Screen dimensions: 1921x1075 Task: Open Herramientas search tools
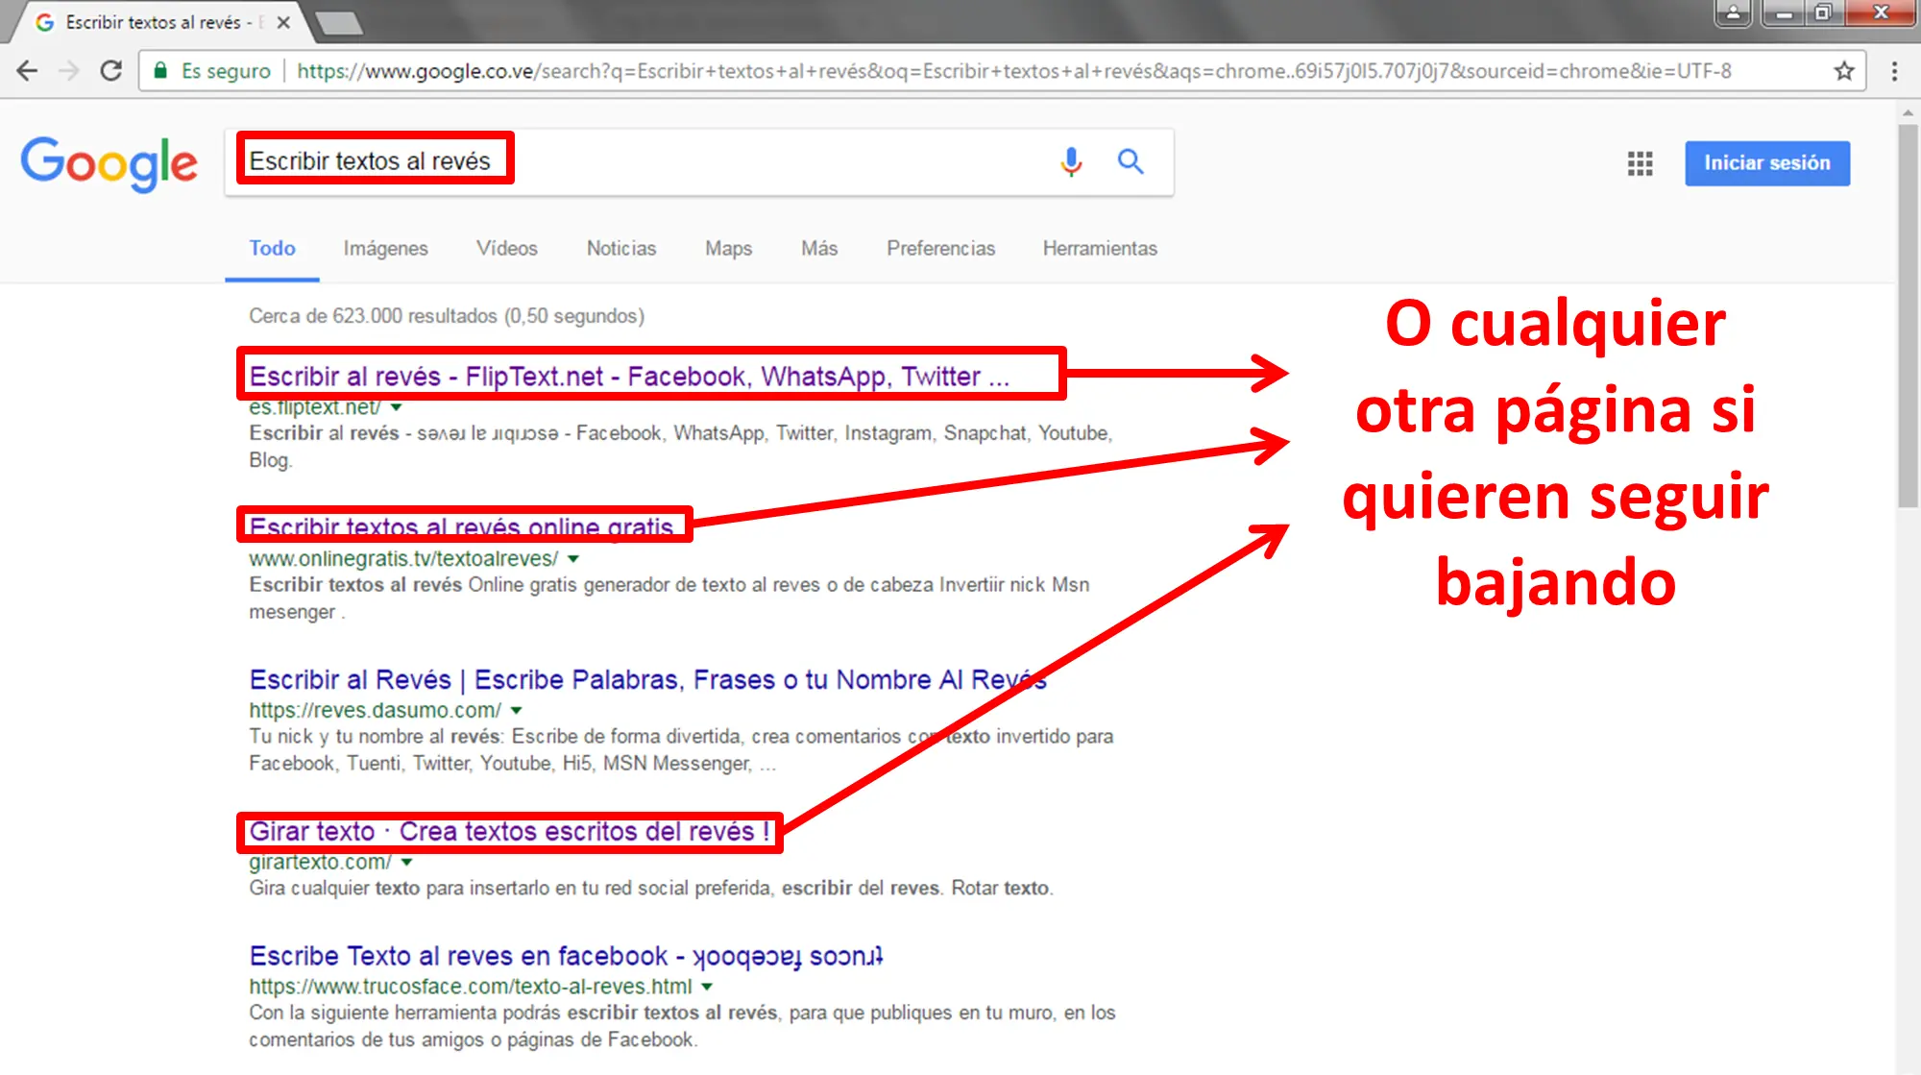[1100, 248]
